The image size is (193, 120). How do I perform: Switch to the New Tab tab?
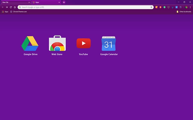point(15,2)
